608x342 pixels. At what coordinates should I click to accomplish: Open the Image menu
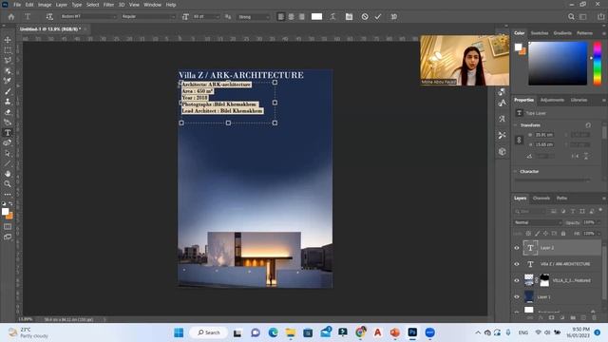coord(45,5)
